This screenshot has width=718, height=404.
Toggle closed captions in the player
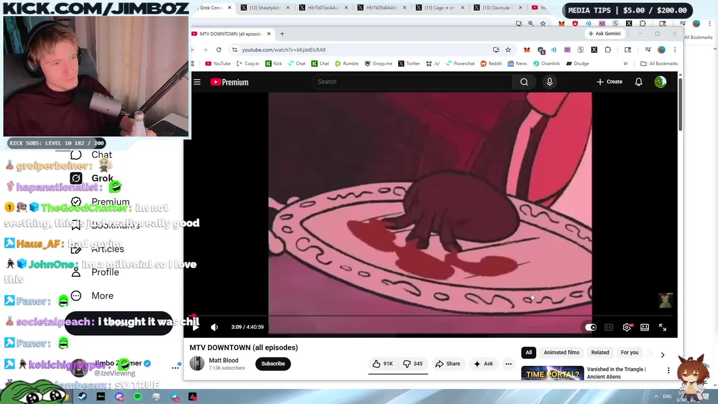(609, 327)
